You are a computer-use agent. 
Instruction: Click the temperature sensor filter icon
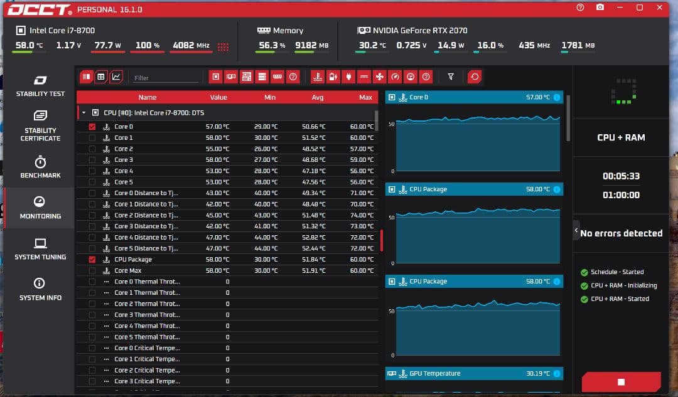pyautogui.click(x=318, y=77)
